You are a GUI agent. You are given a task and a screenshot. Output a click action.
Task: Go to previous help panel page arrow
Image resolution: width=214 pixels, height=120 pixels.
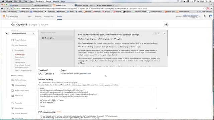click(x=155, y=34)
